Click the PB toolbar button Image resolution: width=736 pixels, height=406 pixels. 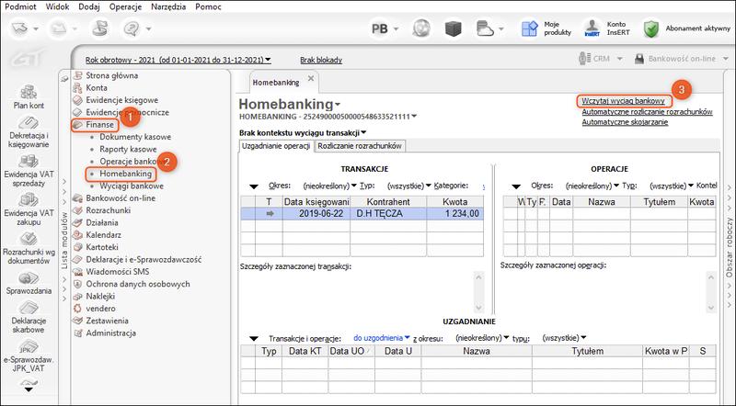tap(380, 29)
